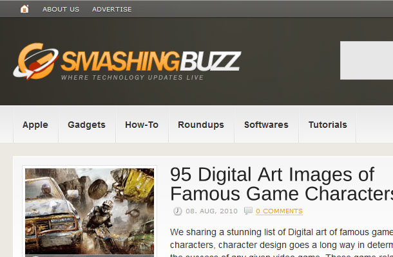Screen dimensions: 393x257
Task: Browse the Softwares category
Action: tap(266, 125)
